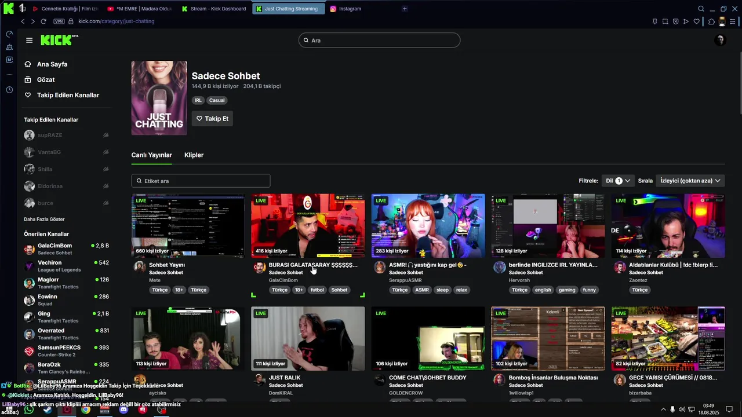This screenshot has width=742, height=417.
Task: Toggle notifications for supRAZE channel
Action: pos(106,135)
